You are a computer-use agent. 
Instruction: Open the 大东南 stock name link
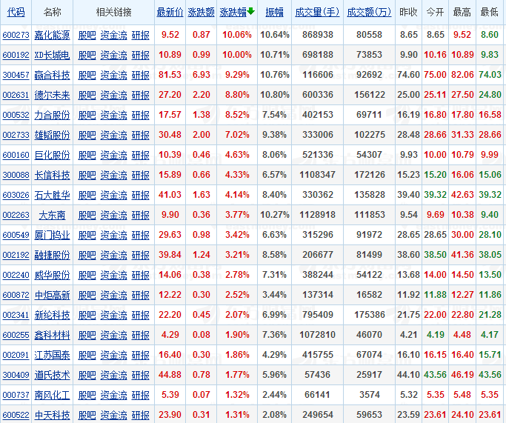(53, 215)
